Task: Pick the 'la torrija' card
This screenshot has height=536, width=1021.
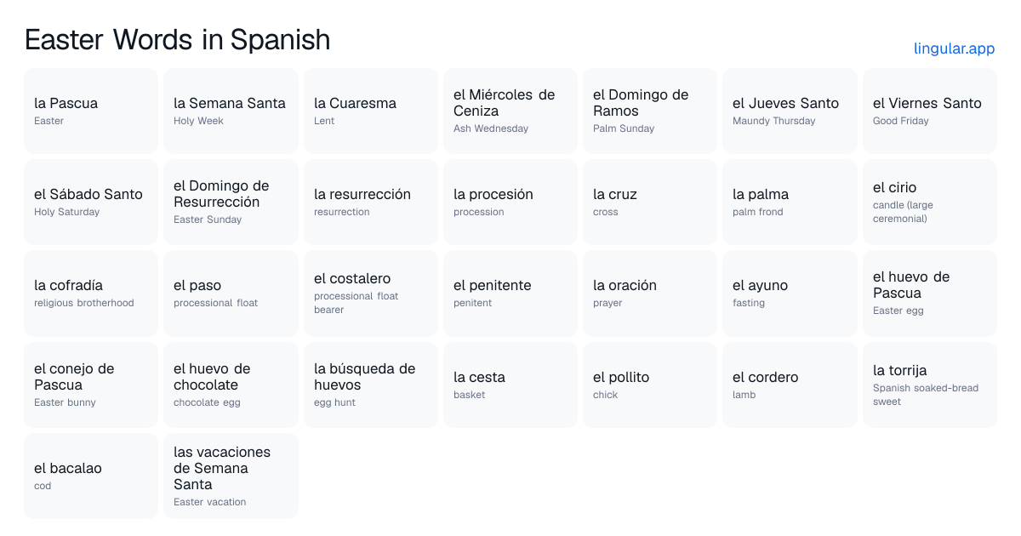Action: (930, 385)
